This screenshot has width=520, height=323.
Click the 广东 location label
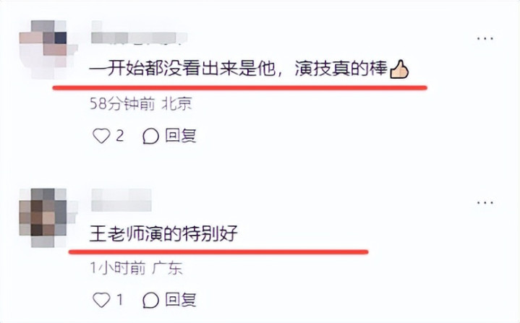pos(168,267)
